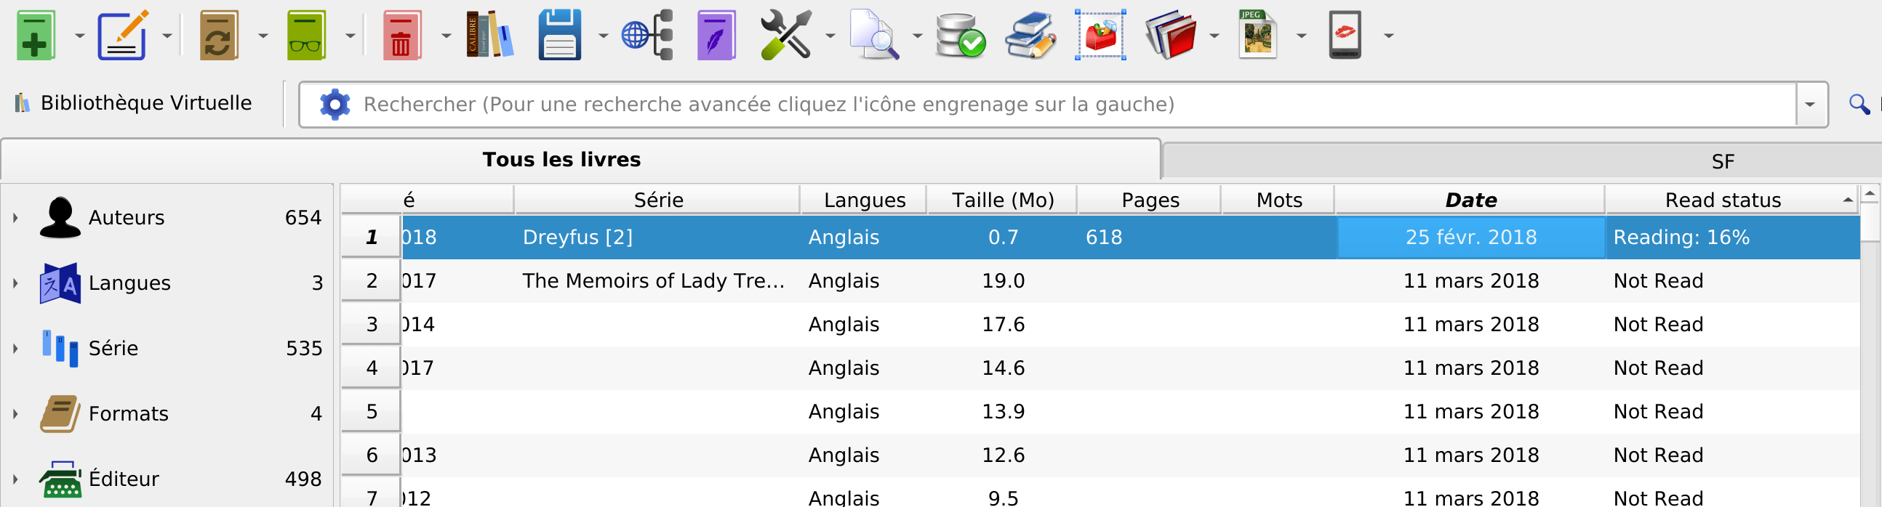Sort by Date column header

tap(1470, 200)
